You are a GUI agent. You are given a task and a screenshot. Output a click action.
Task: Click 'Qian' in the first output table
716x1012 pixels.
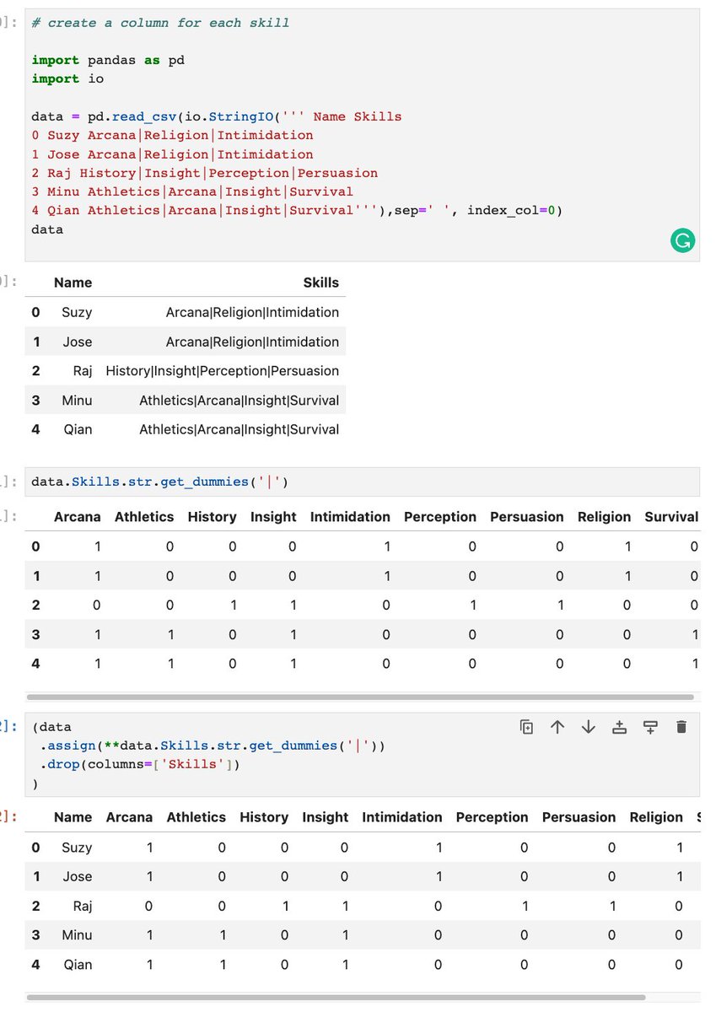78,429
